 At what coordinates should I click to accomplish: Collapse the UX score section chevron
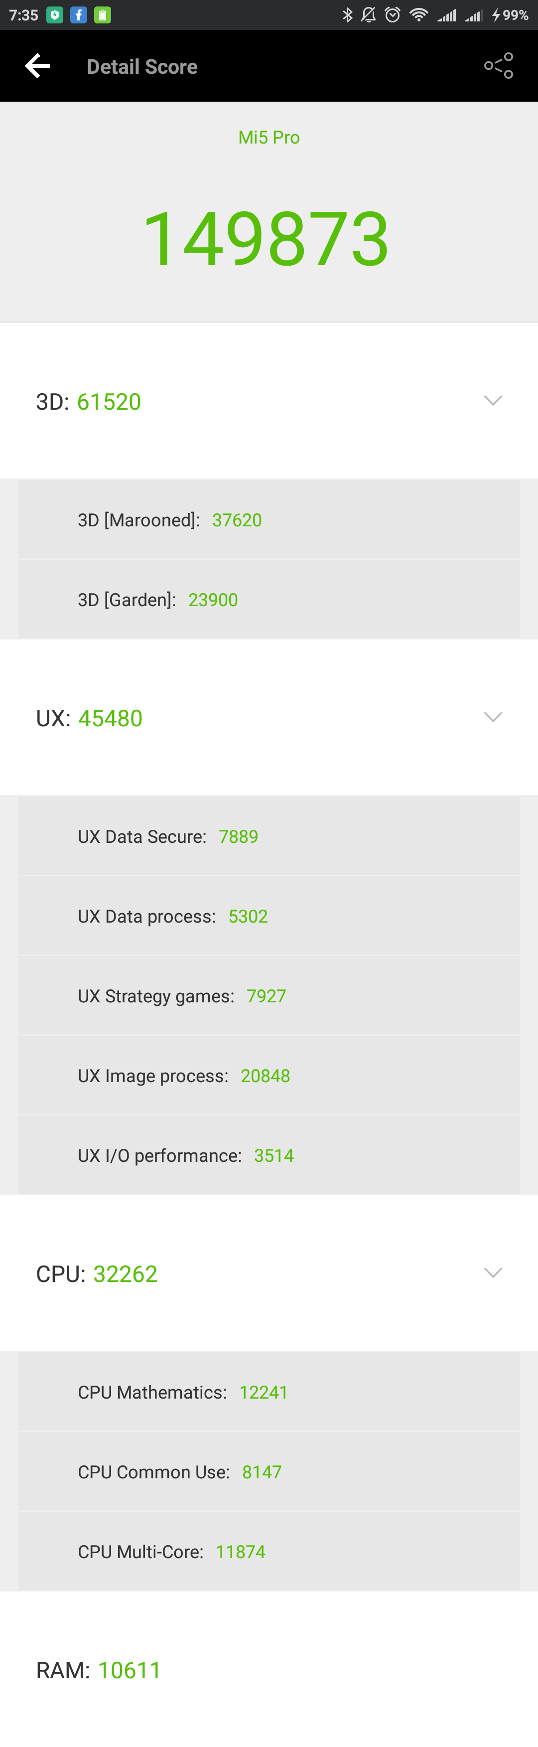[493, 717]
